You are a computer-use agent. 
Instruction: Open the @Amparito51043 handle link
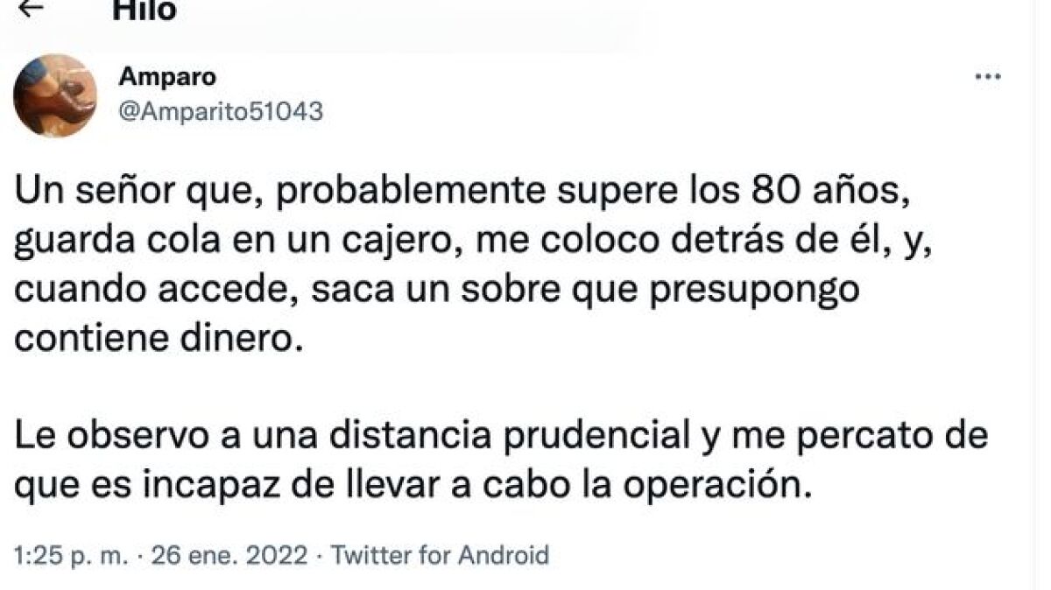click(221, 112)
